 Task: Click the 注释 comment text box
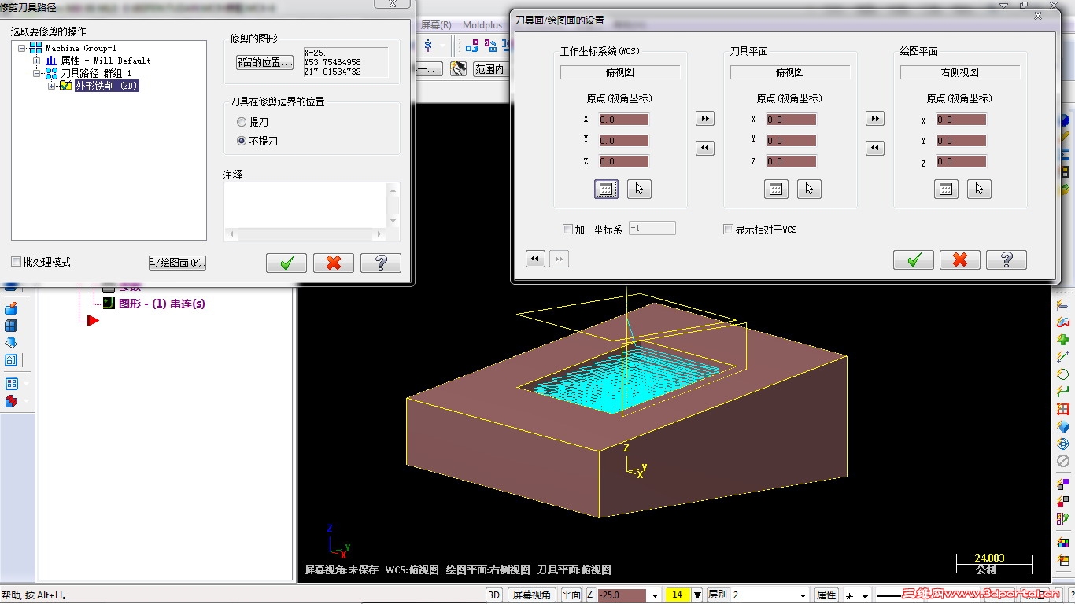pyautogui.click(x=305, y=205)
